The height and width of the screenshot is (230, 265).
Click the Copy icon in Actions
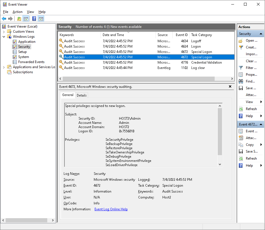(241, 145)
